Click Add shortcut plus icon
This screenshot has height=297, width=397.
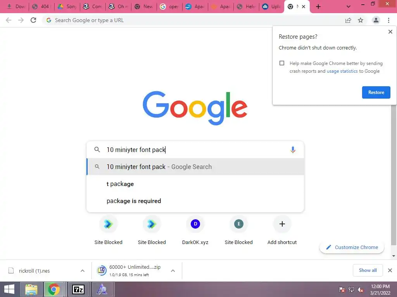click(282, 224)
